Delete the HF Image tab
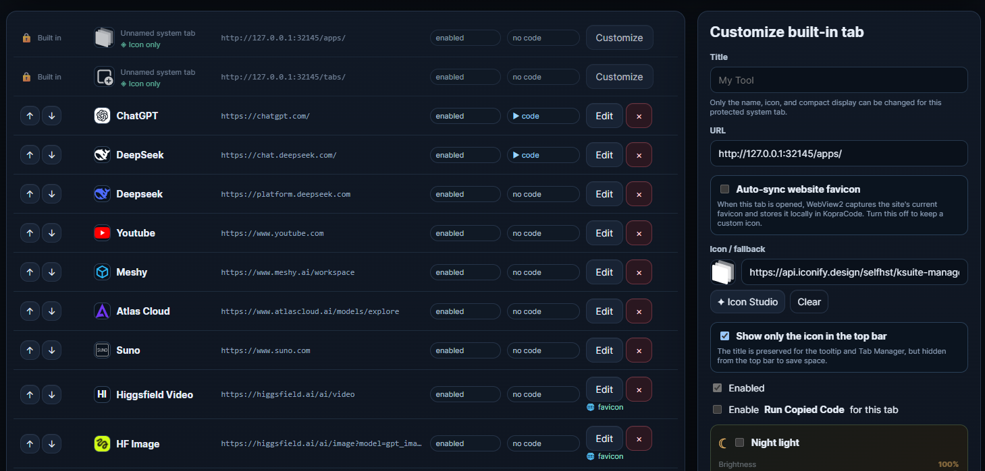 (x=639, y=439)
